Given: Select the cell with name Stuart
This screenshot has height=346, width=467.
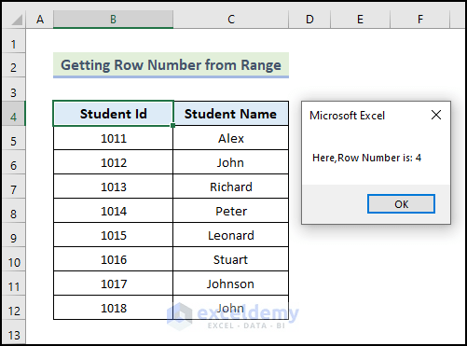Looking at the screenshot, I should click(230, 259).
